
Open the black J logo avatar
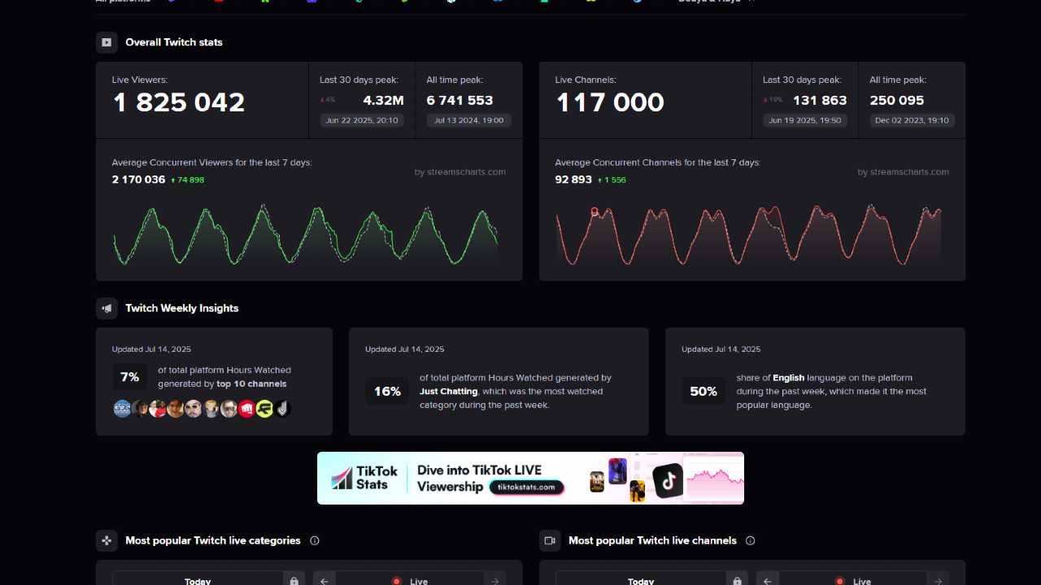click(x=282, y=409)
